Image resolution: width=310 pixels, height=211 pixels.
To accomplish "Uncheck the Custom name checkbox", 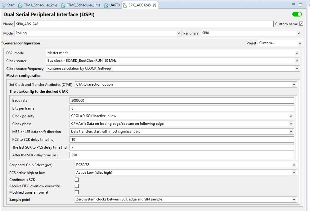I will point(301,24).
